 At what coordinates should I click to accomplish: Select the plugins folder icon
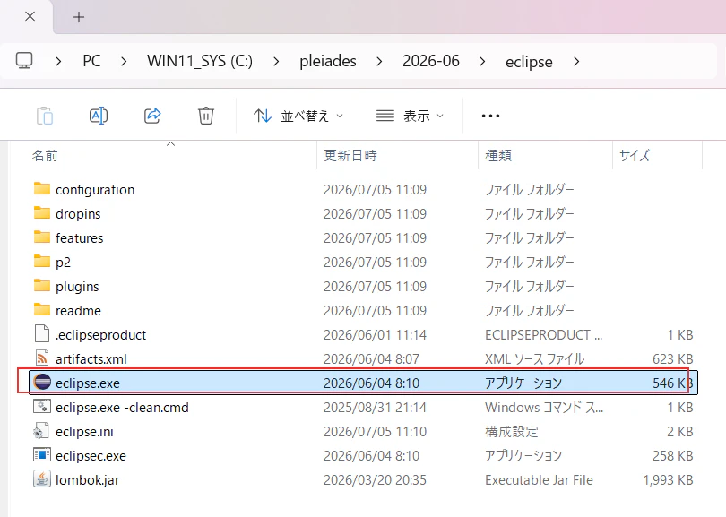click(42, 286)
